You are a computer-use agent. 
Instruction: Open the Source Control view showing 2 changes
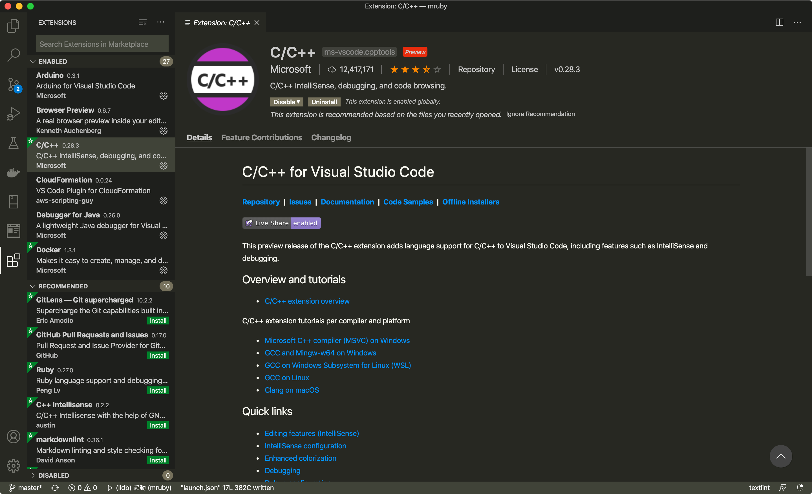13,84
